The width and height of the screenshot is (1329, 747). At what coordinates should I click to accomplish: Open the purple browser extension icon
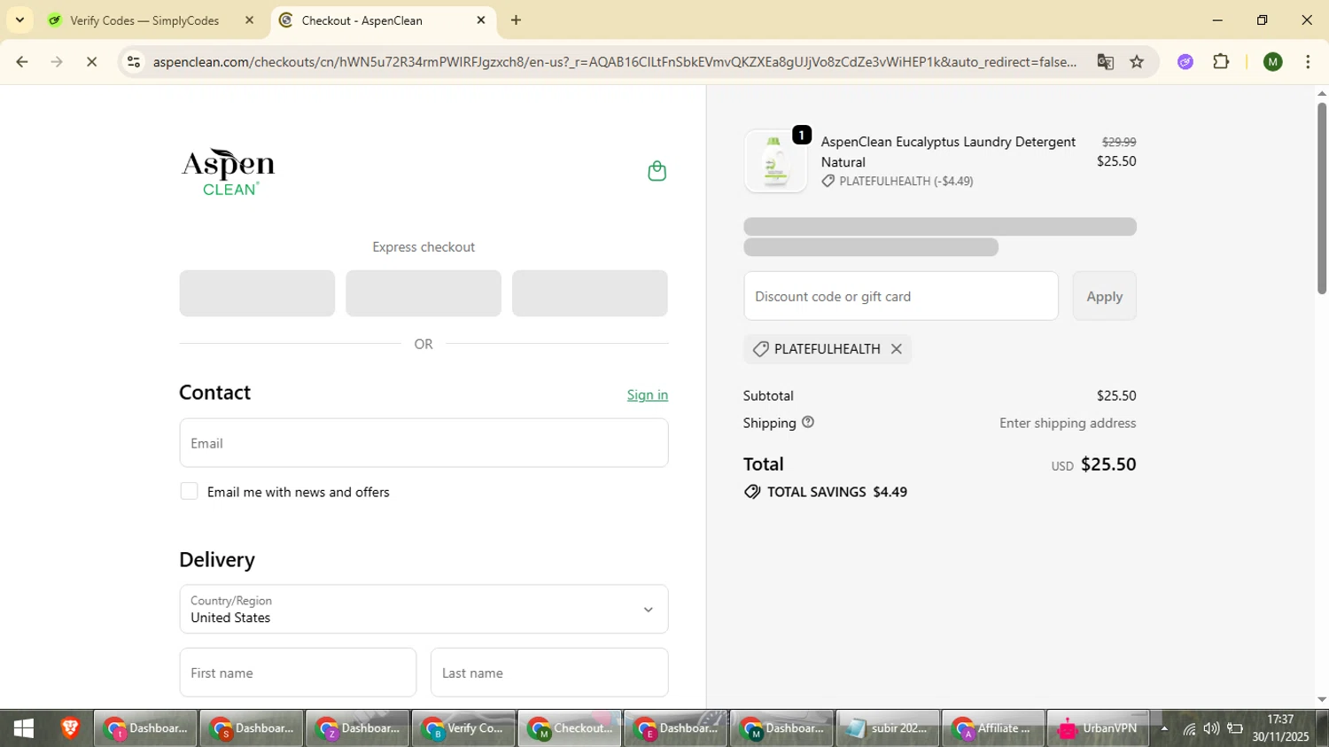(1185, 62)
